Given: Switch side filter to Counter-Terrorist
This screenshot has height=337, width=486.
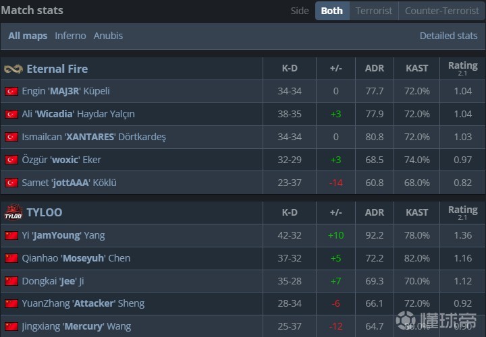Looking at the screenshot, I should click(441, 11).
